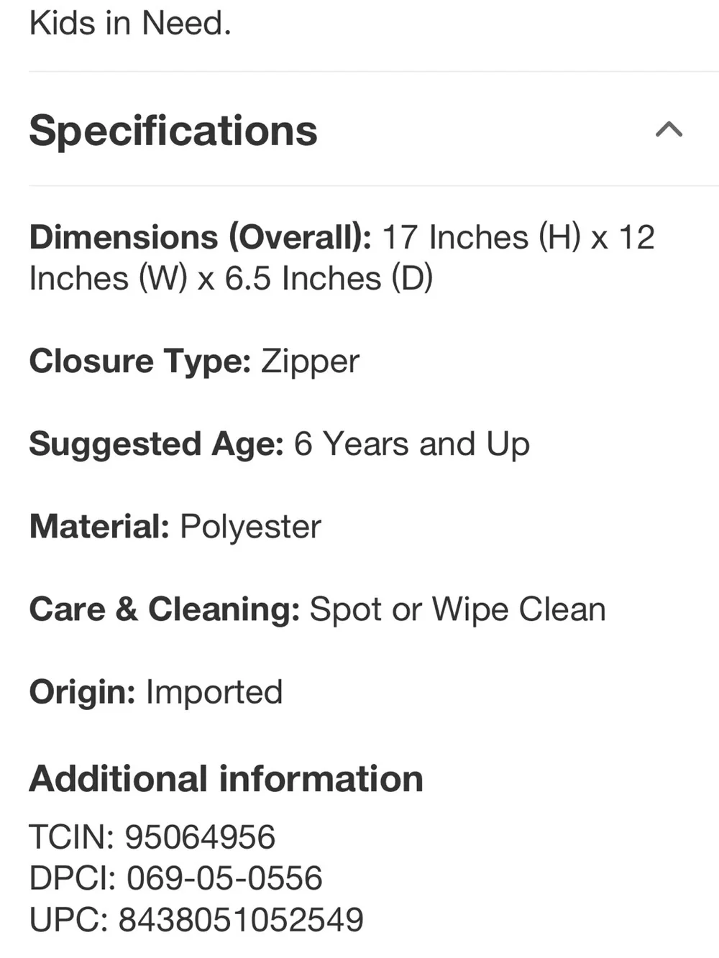Tap the Zipper closure value
This screenshot has width=719, height=958.
310,361
